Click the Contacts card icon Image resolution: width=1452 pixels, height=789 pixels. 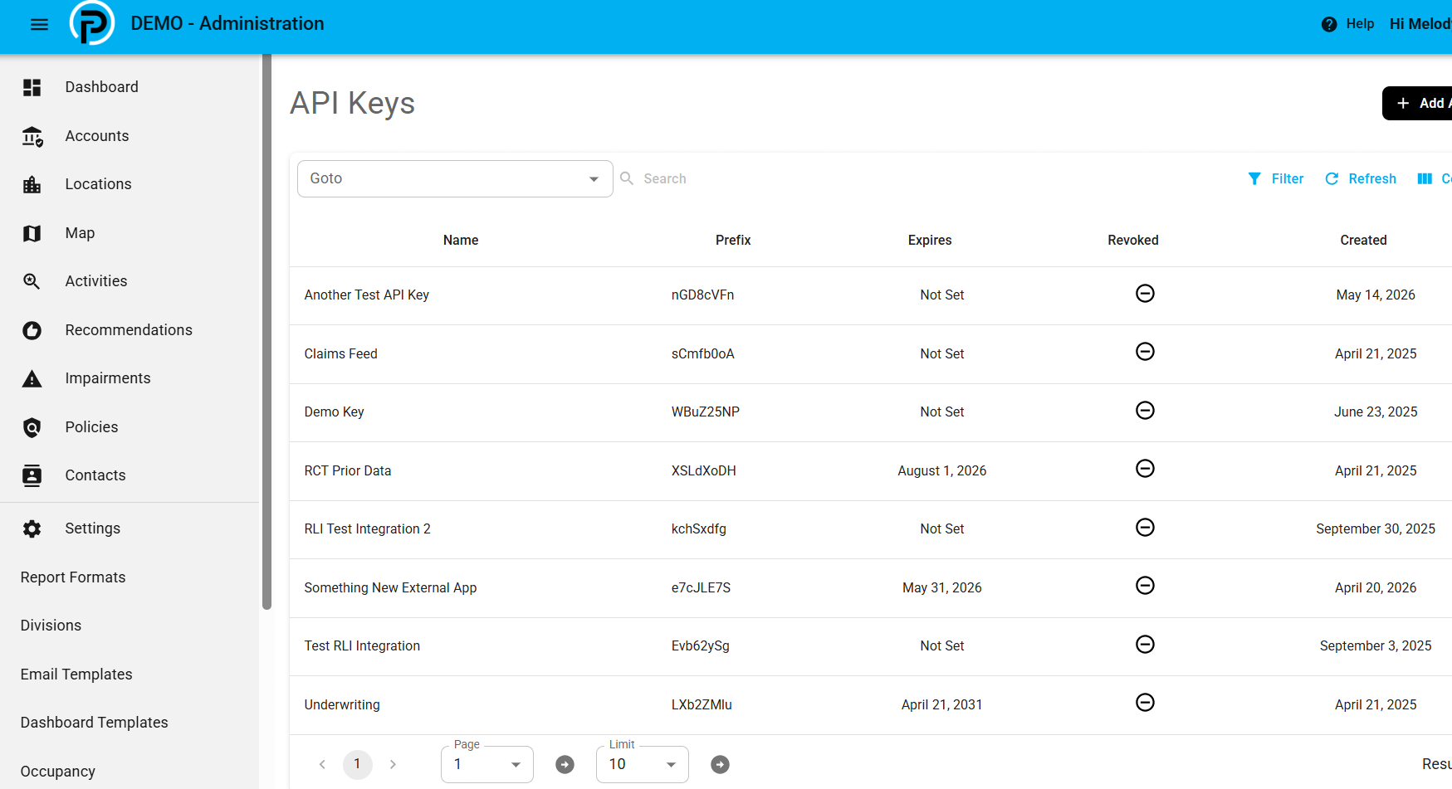32,475
